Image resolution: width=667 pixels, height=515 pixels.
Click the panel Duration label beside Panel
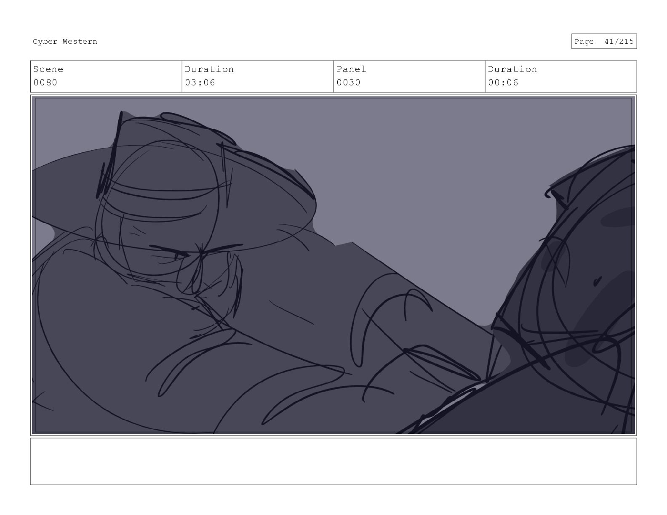pos(512,69)
